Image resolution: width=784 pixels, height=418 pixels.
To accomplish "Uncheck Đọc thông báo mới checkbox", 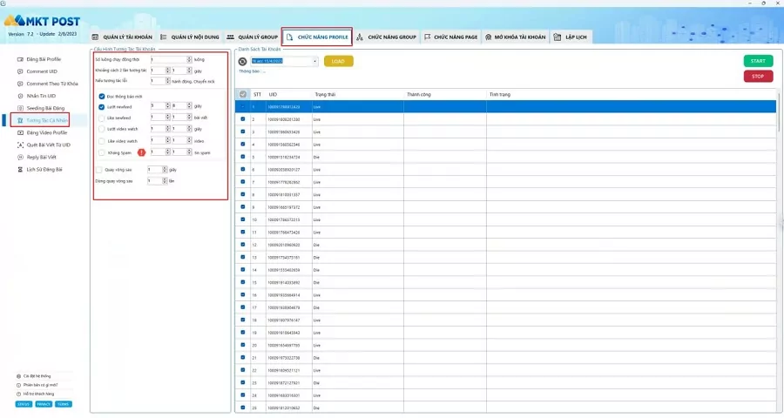I will pos(102,97).
